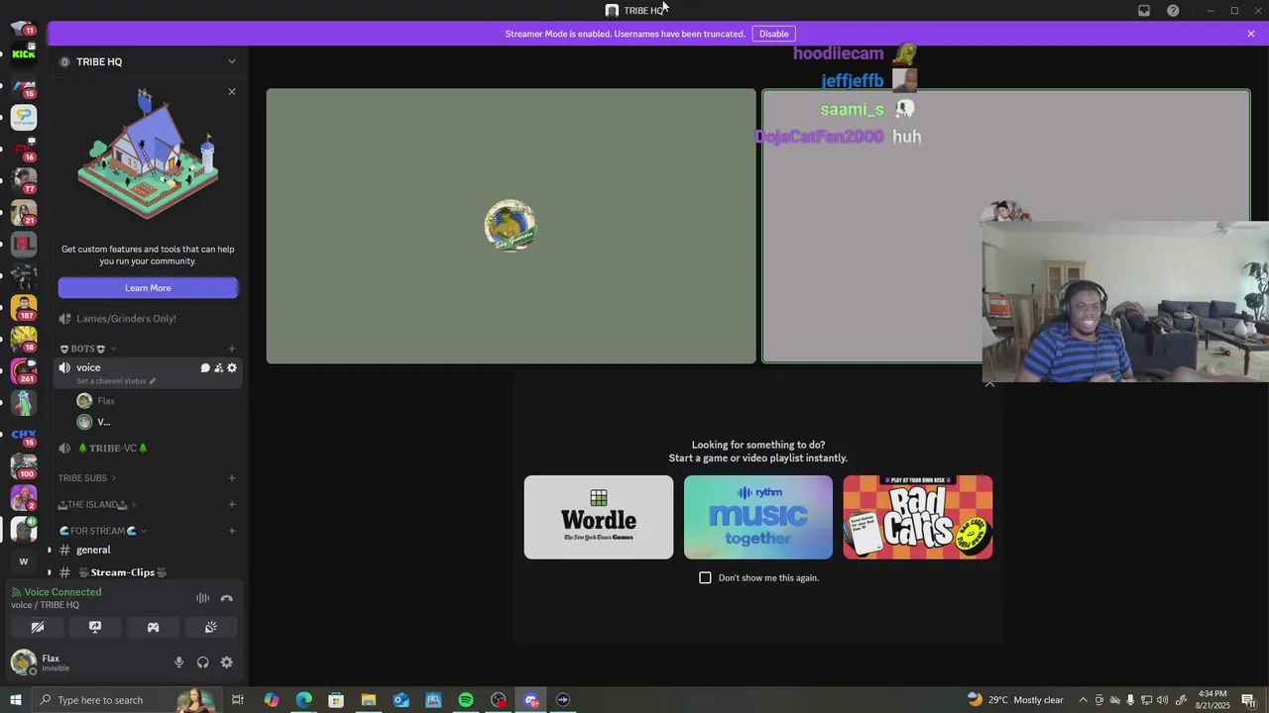The width and height of the screenshot is (1269, 713).
Task: Open Discord help question mark icon
Action: coord(1173,11)
